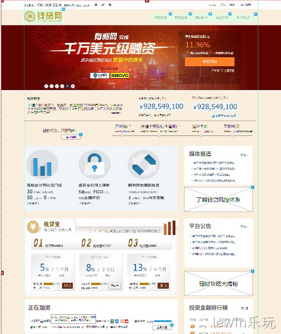This screenshot has height=334, width=281.
Task: Open the second 媒体报道 news item
Action: click(214, 169)
